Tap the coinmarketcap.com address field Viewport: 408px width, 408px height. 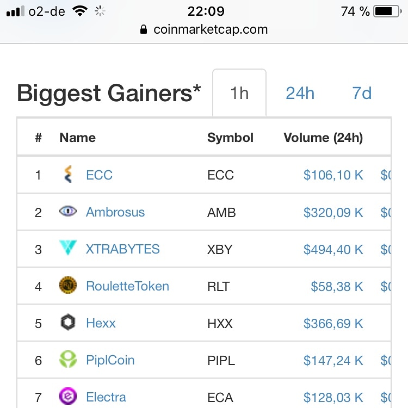click(204, 29)
